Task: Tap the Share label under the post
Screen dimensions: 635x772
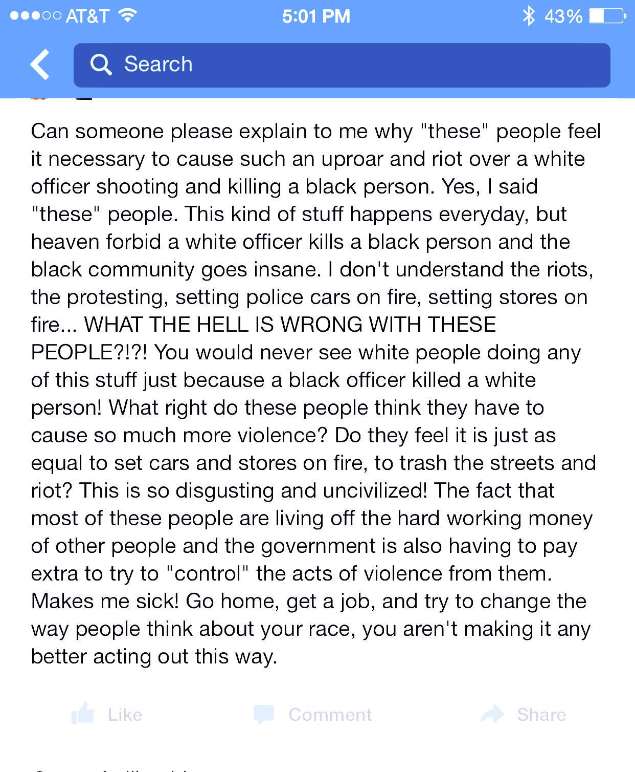Action: click(541, 715)
